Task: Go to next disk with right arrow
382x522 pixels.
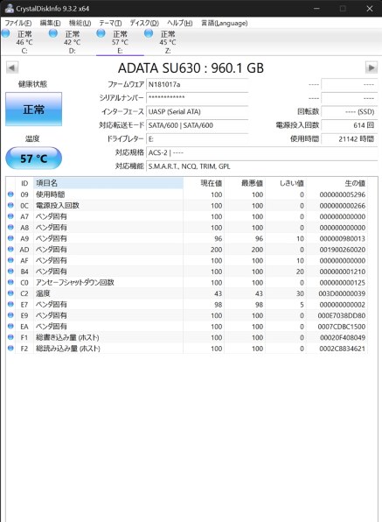Action: pos(372,68)
